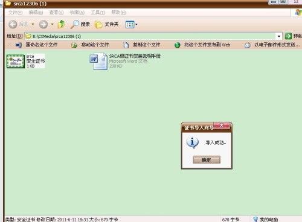
Task: Select the SRCA Word manual document
Action: click(x=125, y=61)
